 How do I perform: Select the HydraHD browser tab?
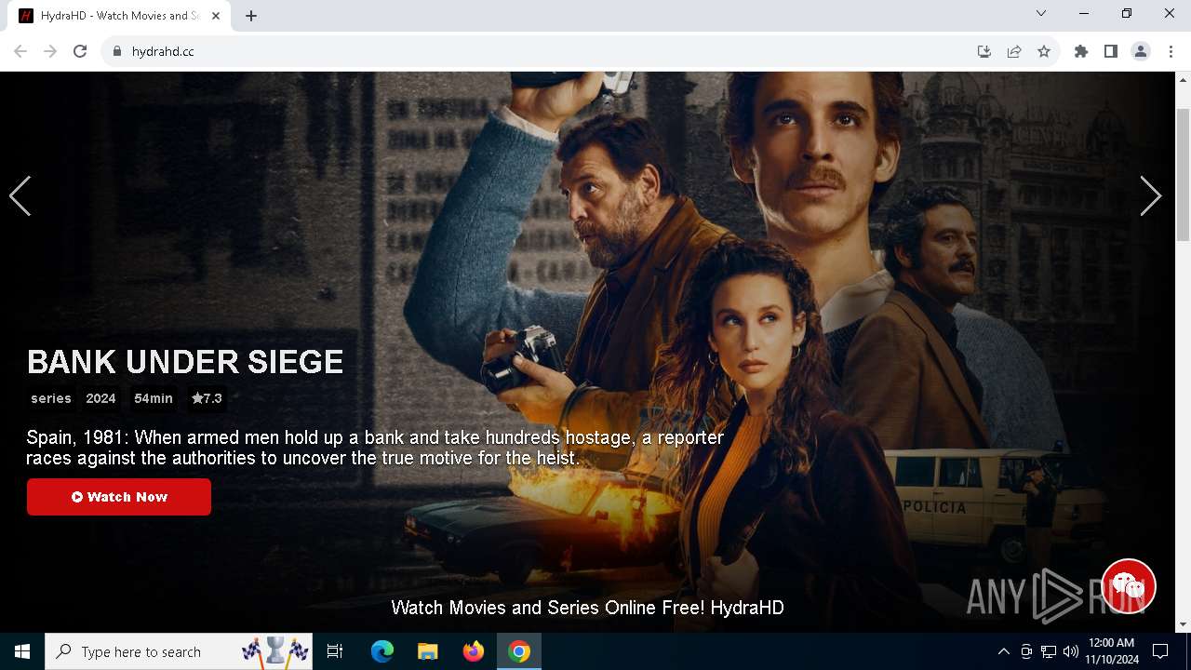coord(119,16)
